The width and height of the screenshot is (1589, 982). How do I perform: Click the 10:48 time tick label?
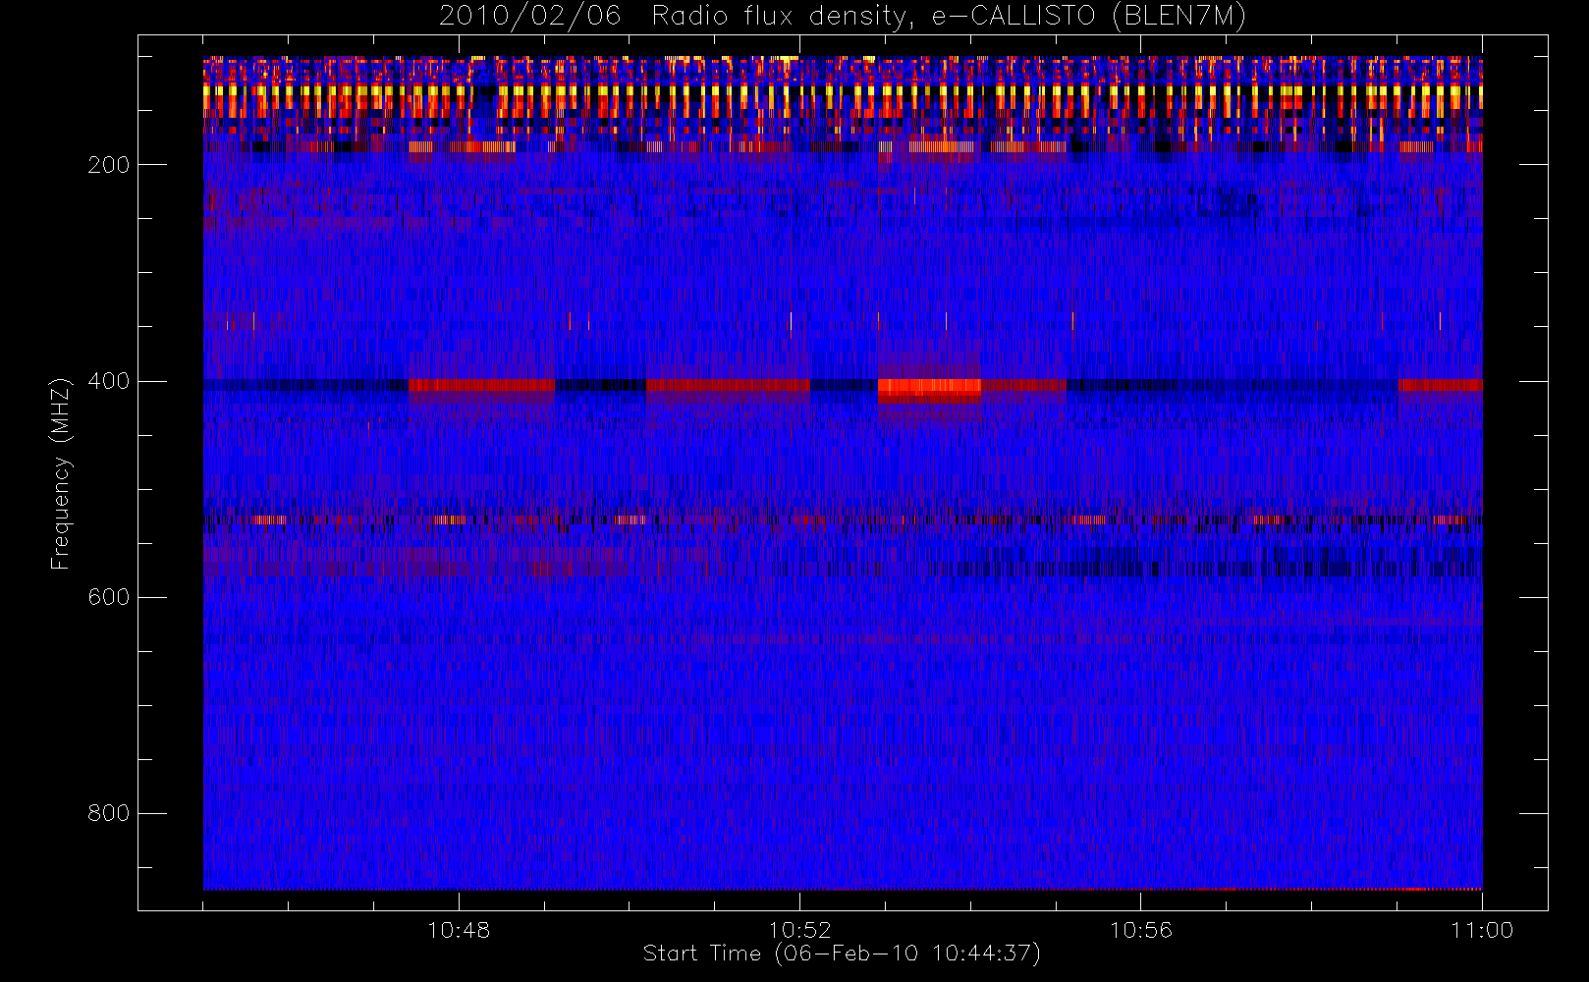click(459, 930)
